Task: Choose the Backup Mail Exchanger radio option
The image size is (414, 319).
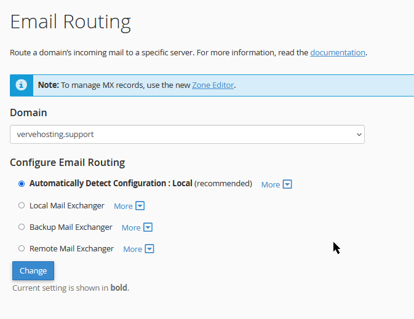Action: pos(22,227)
